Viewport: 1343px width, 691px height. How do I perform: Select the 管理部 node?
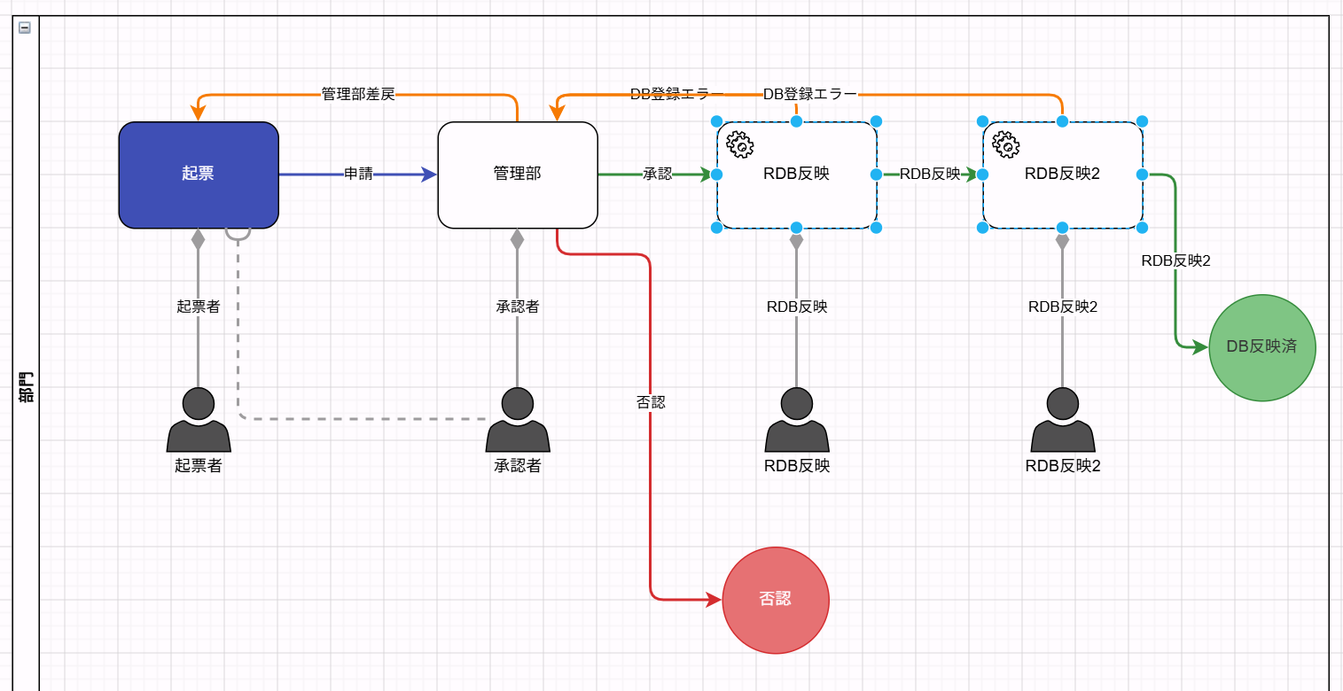518,175
